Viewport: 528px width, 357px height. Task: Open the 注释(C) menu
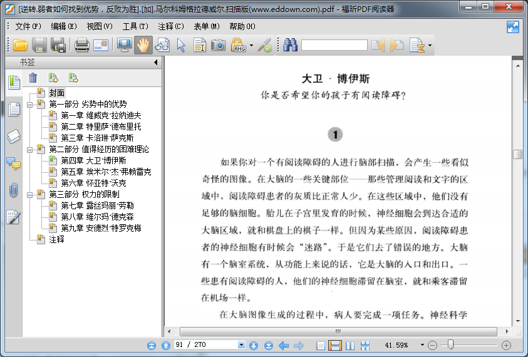[171, 26]
